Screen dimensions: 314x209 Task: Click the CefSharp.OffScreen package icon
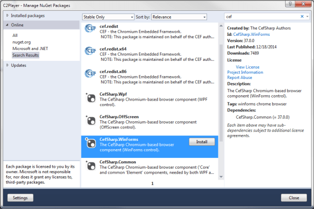point(90,121)
